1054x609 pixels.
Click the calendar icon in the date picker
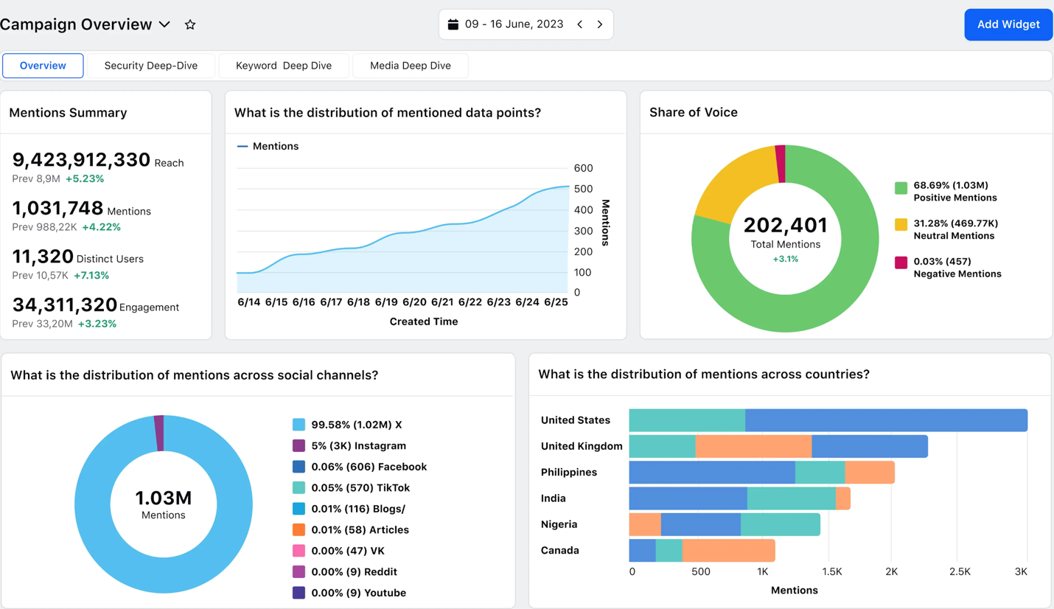(453, 24)
